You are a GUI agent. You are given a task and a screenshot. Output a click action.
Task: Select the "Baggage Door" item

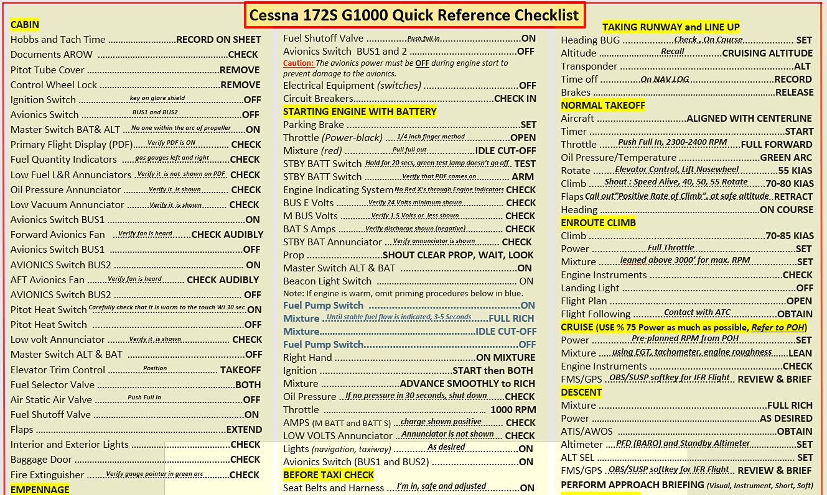(136, 460)
